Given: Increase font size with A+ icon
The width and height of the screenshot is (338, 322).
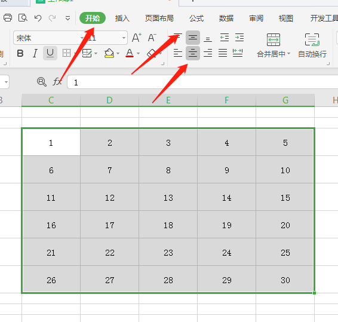Looking at the screenshot, I should click(x=137, y=38).
